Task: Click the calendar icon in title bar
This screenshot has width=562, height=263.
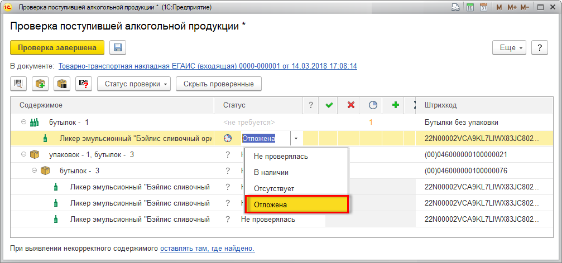Action: pyautogui.click(x=483, y=7)
